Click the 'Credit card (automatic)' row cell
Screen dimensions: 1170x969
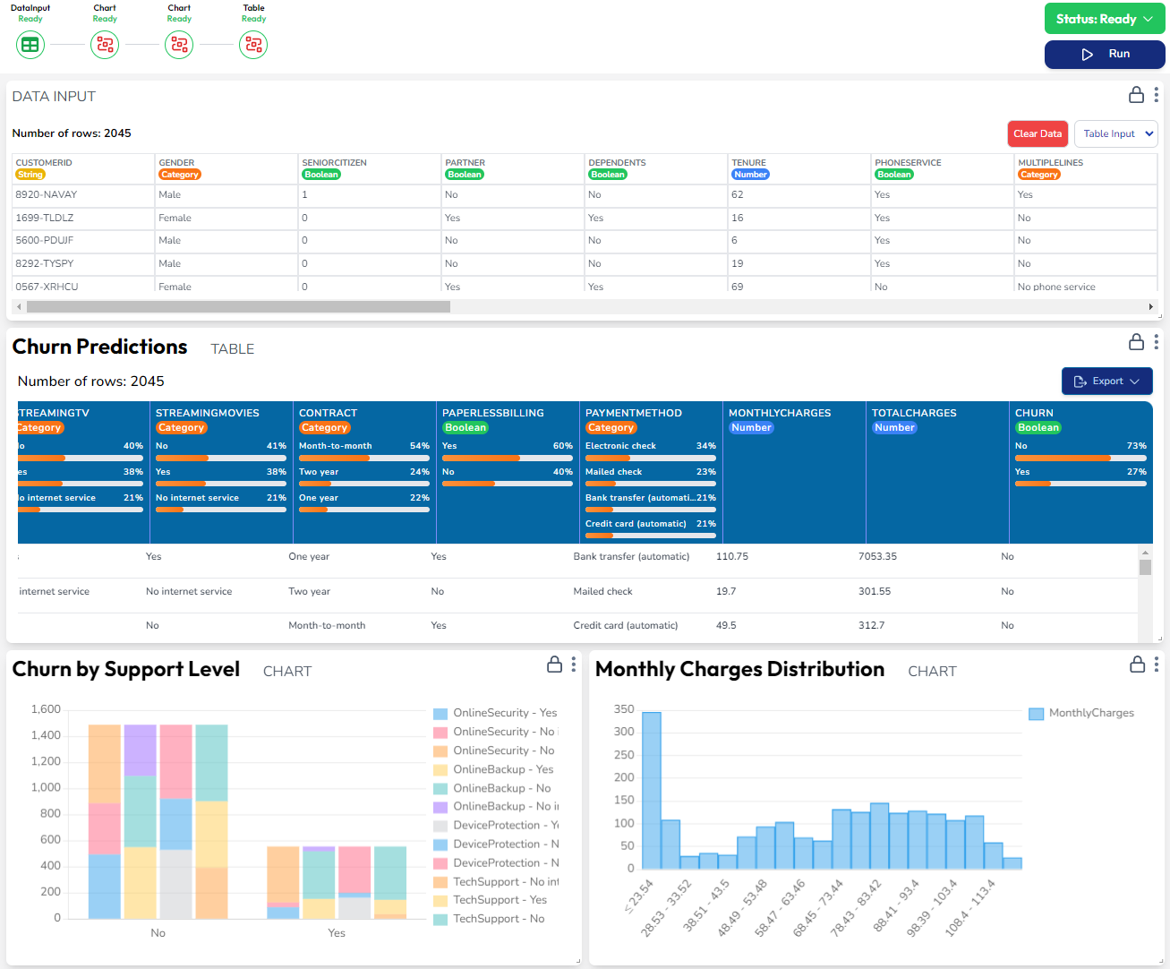tap(626, 625)
